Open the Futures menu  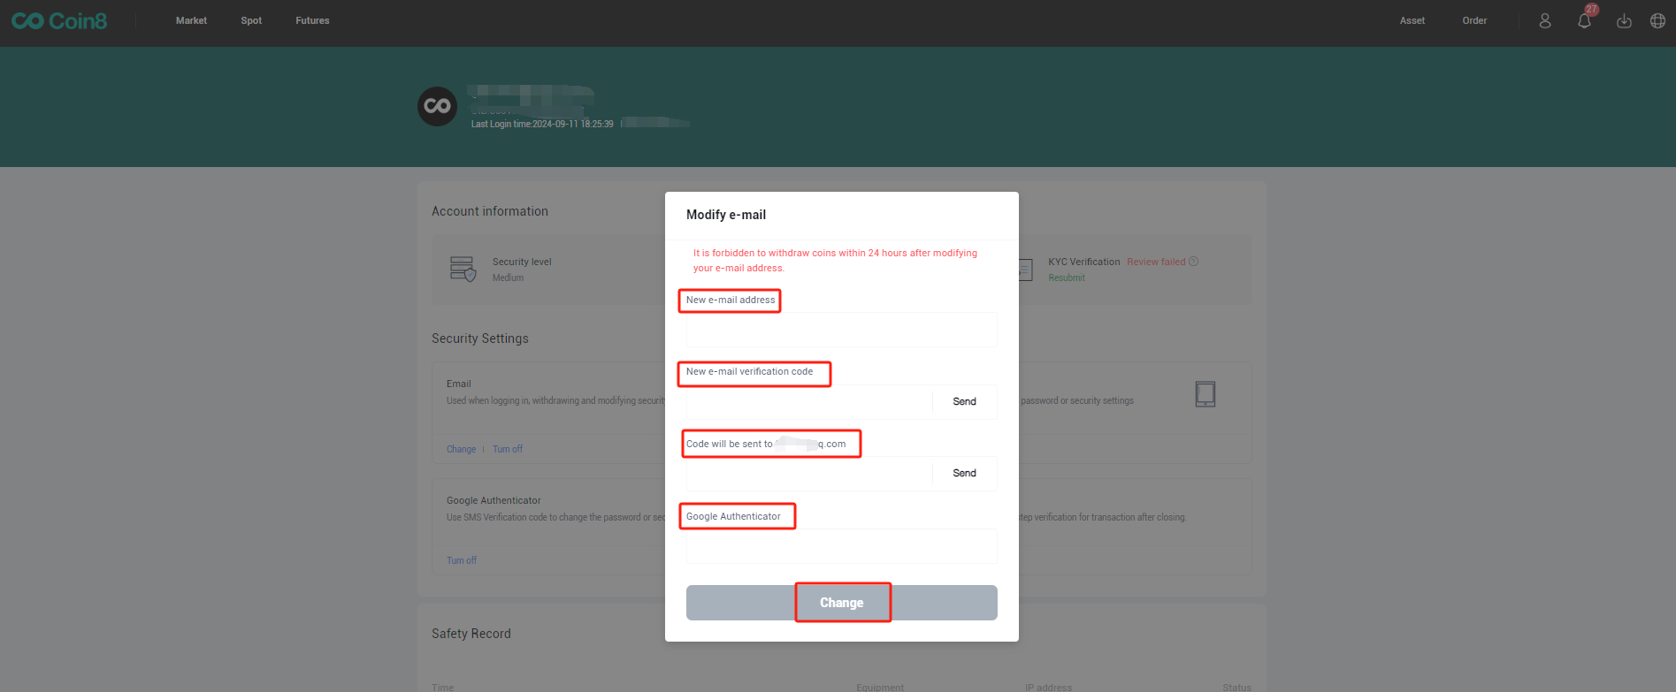(x=312, y=21)
